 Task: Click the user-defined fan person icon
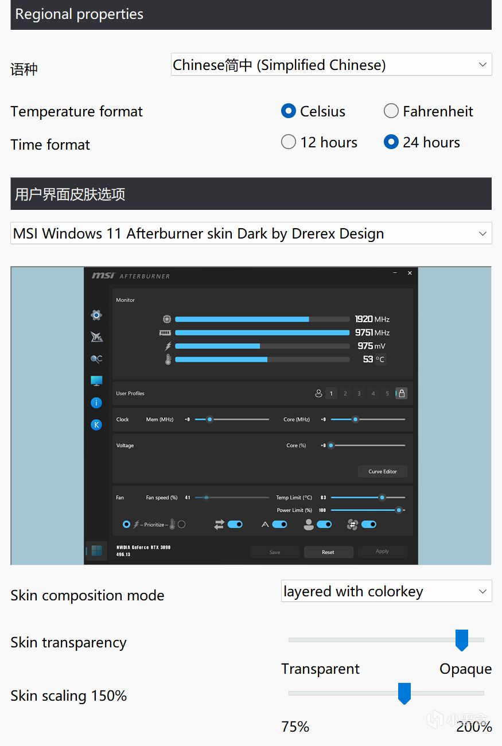point(309,524)
